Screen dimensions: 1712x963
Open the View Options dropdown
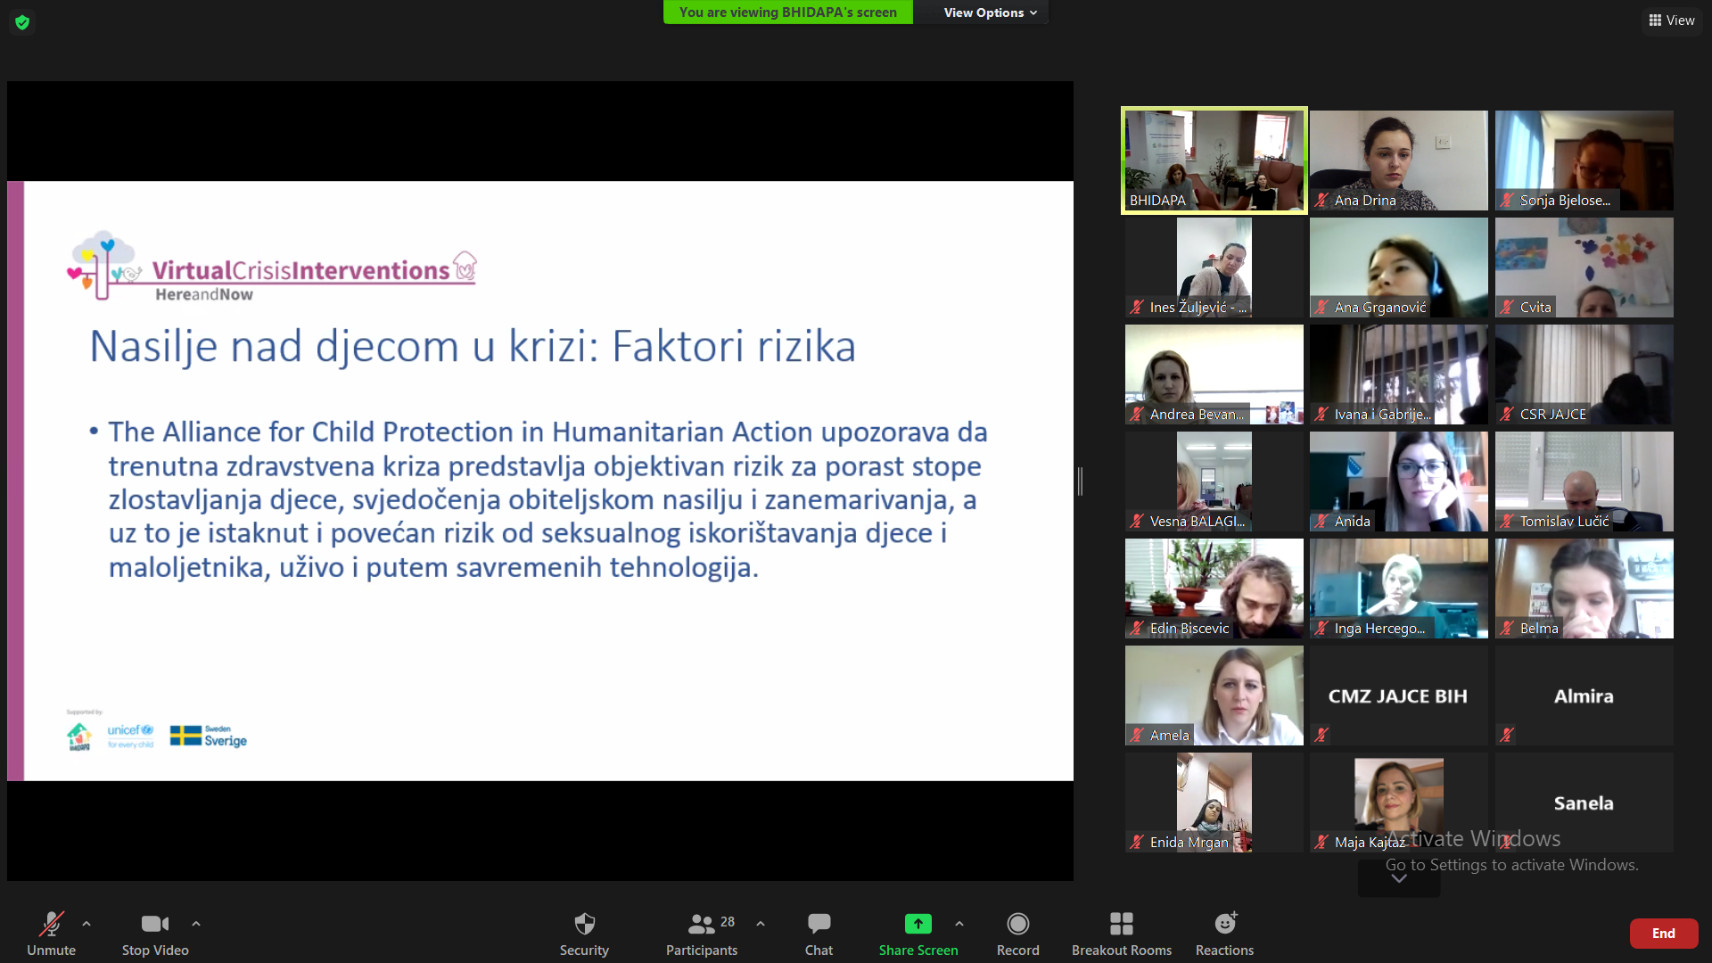990,12
